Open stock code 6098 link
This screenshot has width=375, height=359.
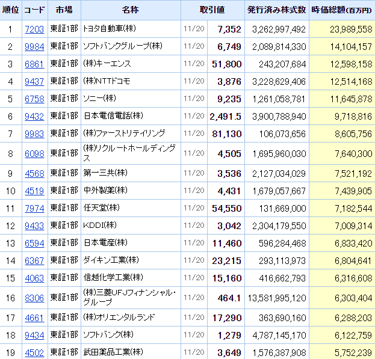[x=34, y=153]
